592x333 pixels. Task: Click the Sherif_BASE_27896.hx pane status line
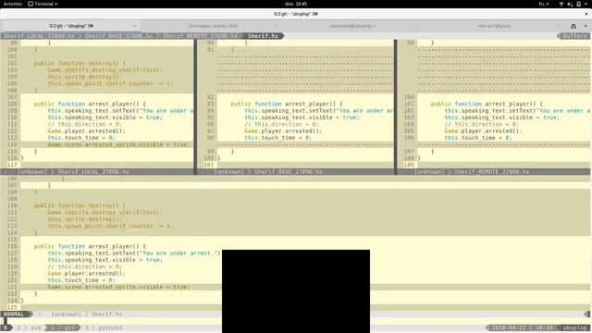pos(296,171)
